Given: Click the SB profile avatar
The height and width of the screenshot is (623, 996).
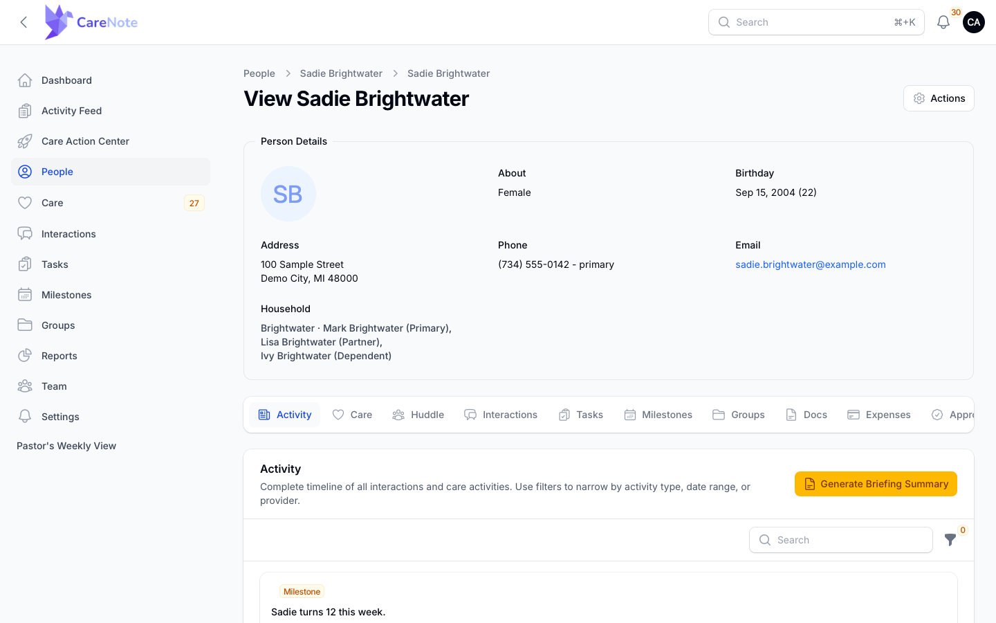Looking at the screenshot, I should tap(288, 194).
